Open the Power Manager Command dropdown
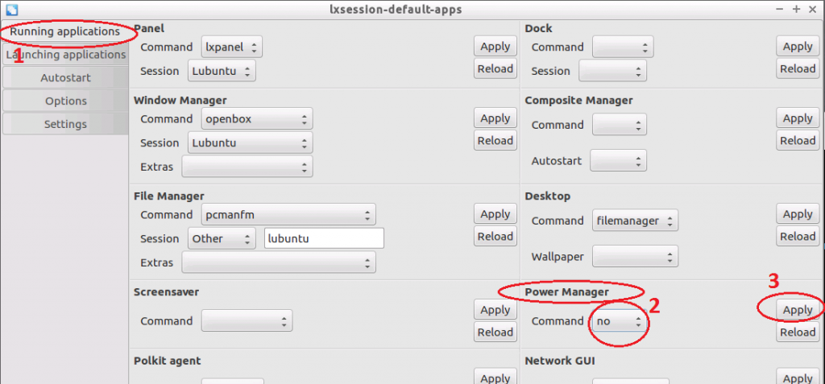825x384 pixels. pos(620,321)
